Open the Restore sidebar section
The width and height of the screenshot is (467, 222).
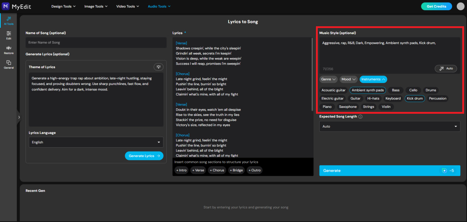click(x=9, y=50)
